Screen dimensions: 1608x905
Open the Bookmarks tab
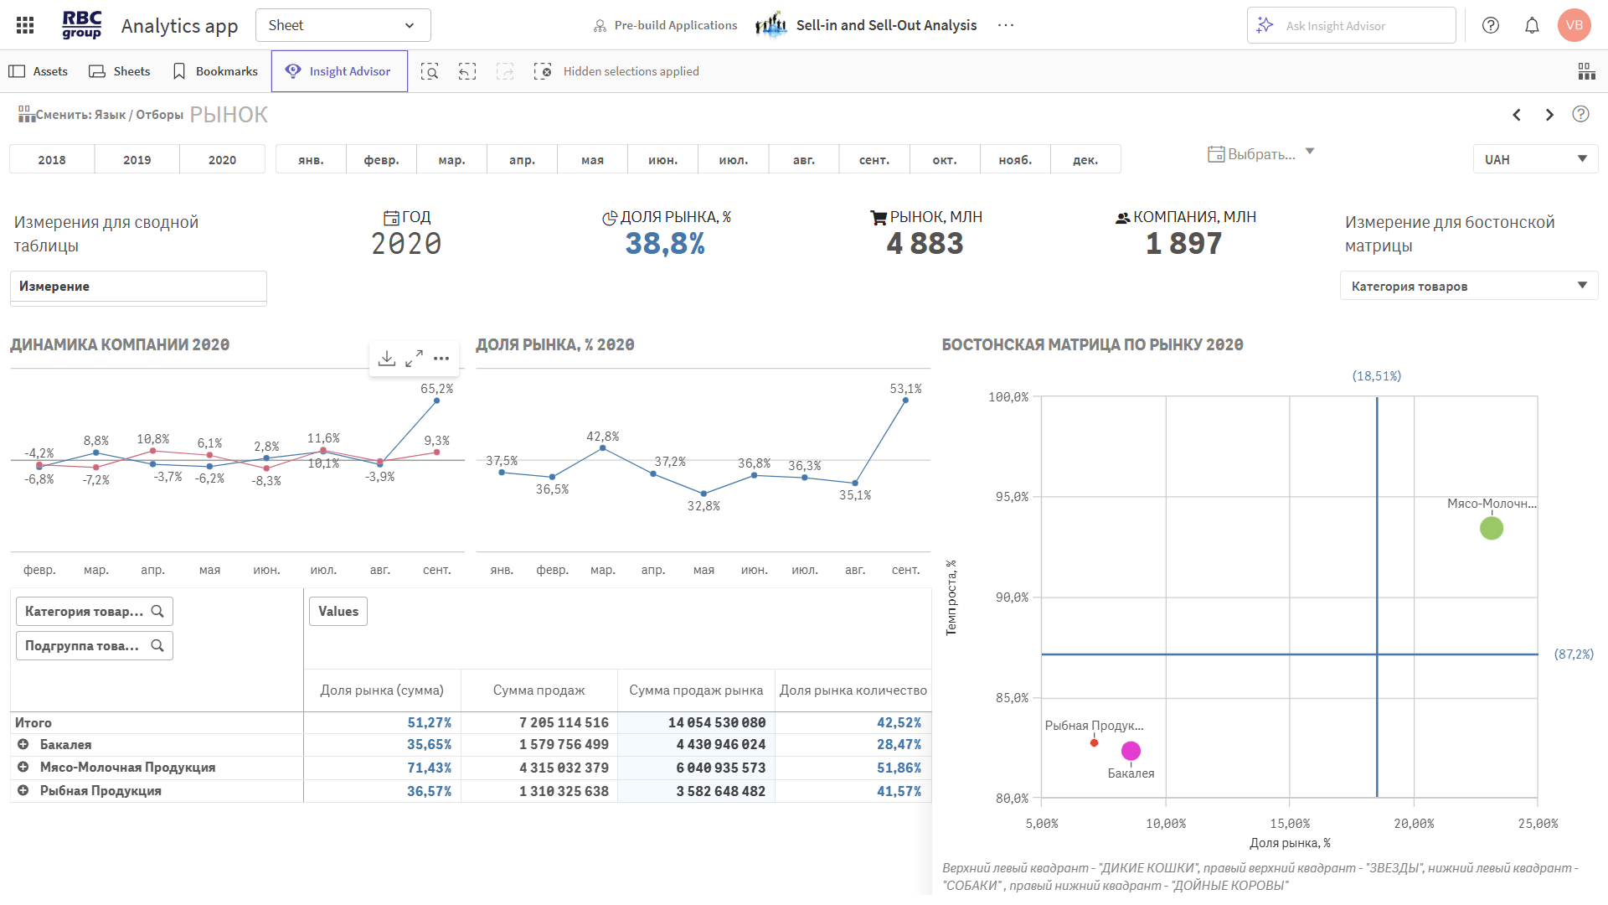[215, 71]
